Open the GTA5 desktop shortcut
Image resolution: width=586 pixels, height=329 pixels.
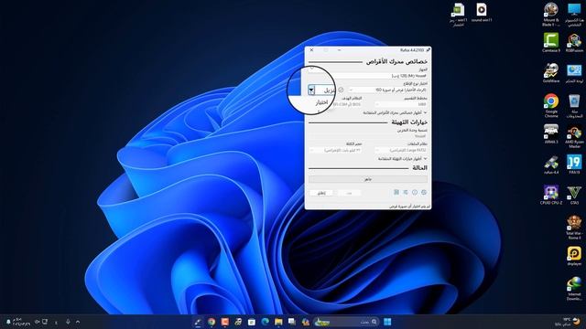574,195
